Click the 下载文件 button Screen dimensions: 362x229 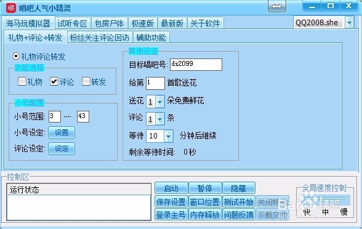(272, 215)
